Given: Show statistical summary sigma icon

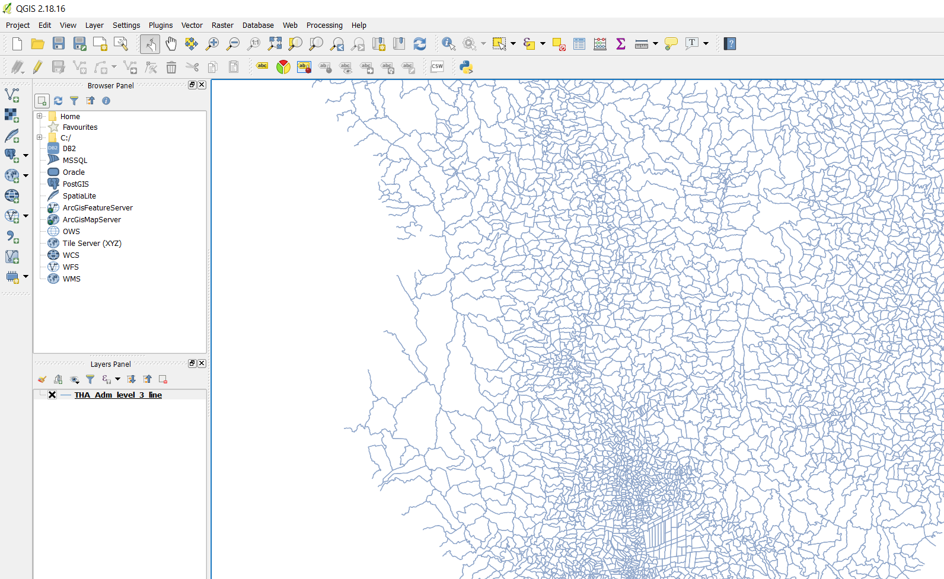Looking at the screenshot, I should pyautogui.click(x=621, y=44).
